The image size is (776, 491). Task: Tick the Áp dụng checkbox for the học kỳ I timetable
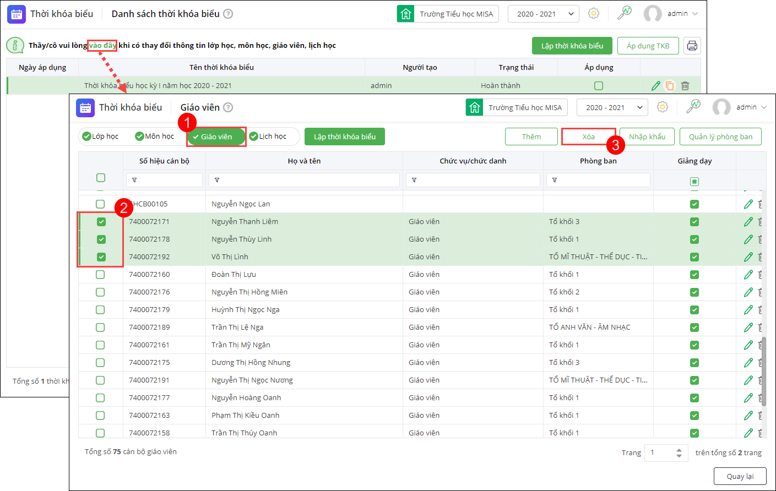pos(599,86)
